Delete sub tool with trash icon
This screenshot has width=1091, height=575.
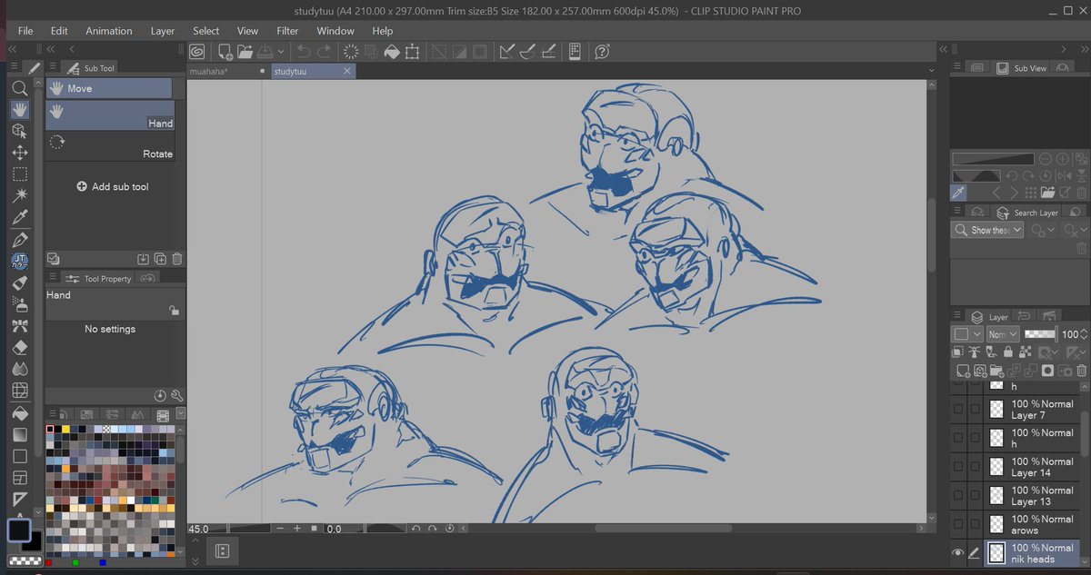tap(177, 259)
